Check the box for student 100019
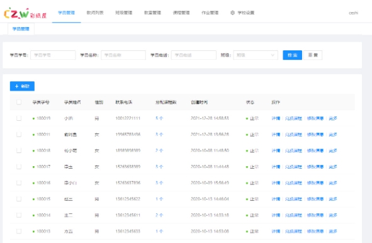Viewport: 372px width, 243px height. pos(19,118)
